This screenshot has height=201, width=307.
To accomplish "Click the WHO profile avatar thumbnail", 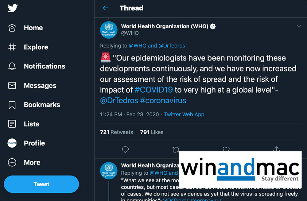I will 109,30.
